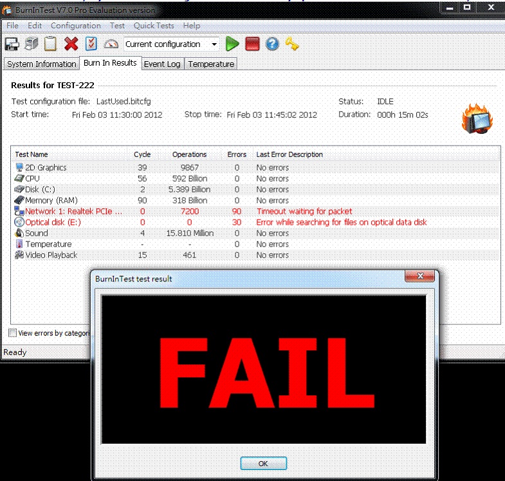The height and width of the screenshot is (481, 505).
Task: Click the CPU test row icon
Action: [19, 178]
